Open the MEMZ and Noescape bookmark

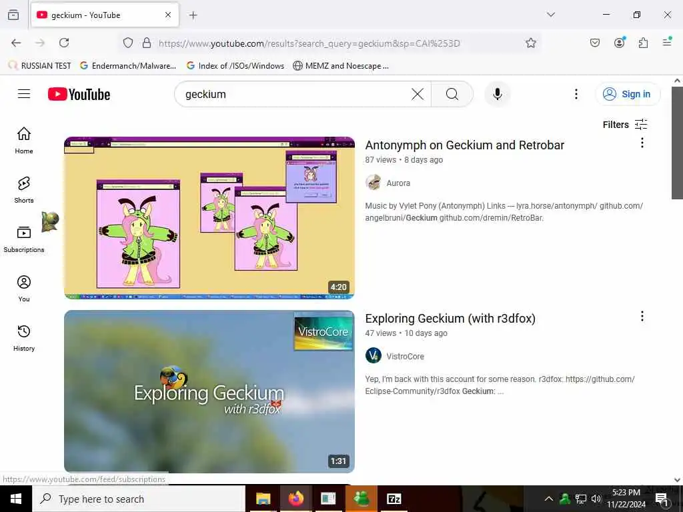click(341, 66)
